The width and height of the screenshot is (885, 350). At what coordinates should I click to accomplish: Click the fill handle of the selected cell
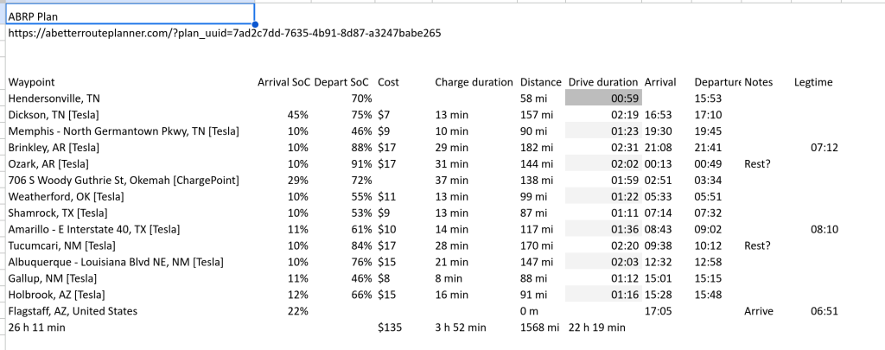click(x=255, y=26)
